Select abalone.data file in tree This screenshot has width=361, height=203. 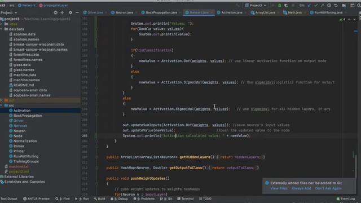(x=24, y=34)
